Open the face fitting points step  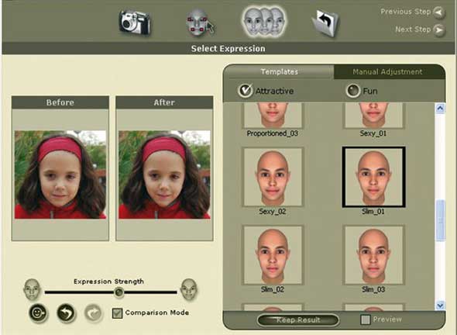[200, 22]
